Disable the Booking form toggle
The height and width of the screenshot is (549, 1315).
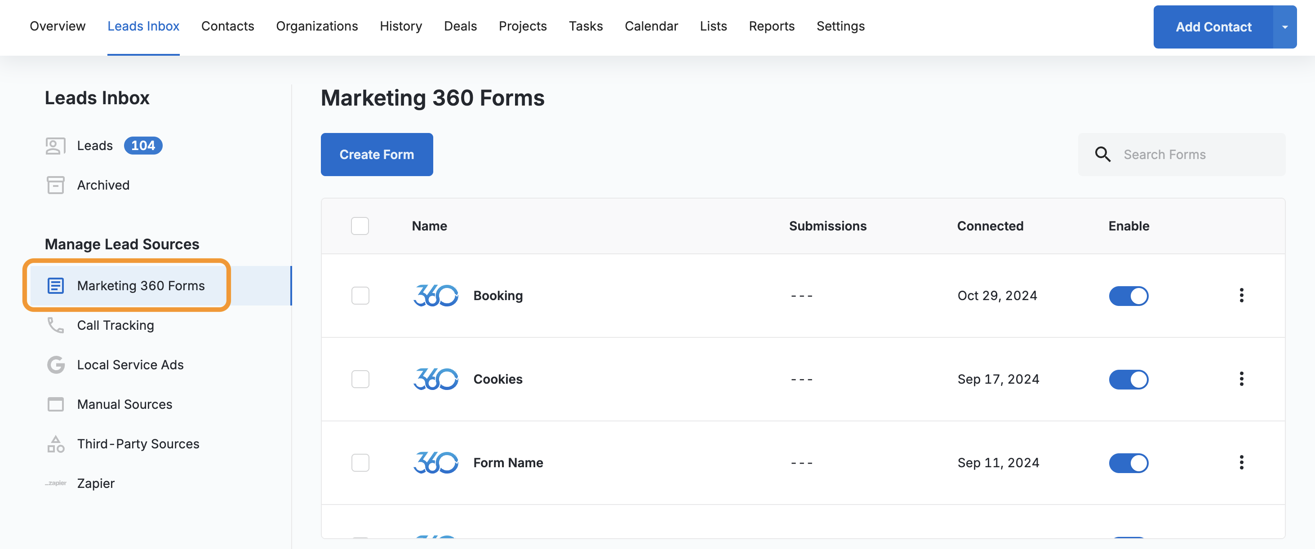coord(1128,296)
